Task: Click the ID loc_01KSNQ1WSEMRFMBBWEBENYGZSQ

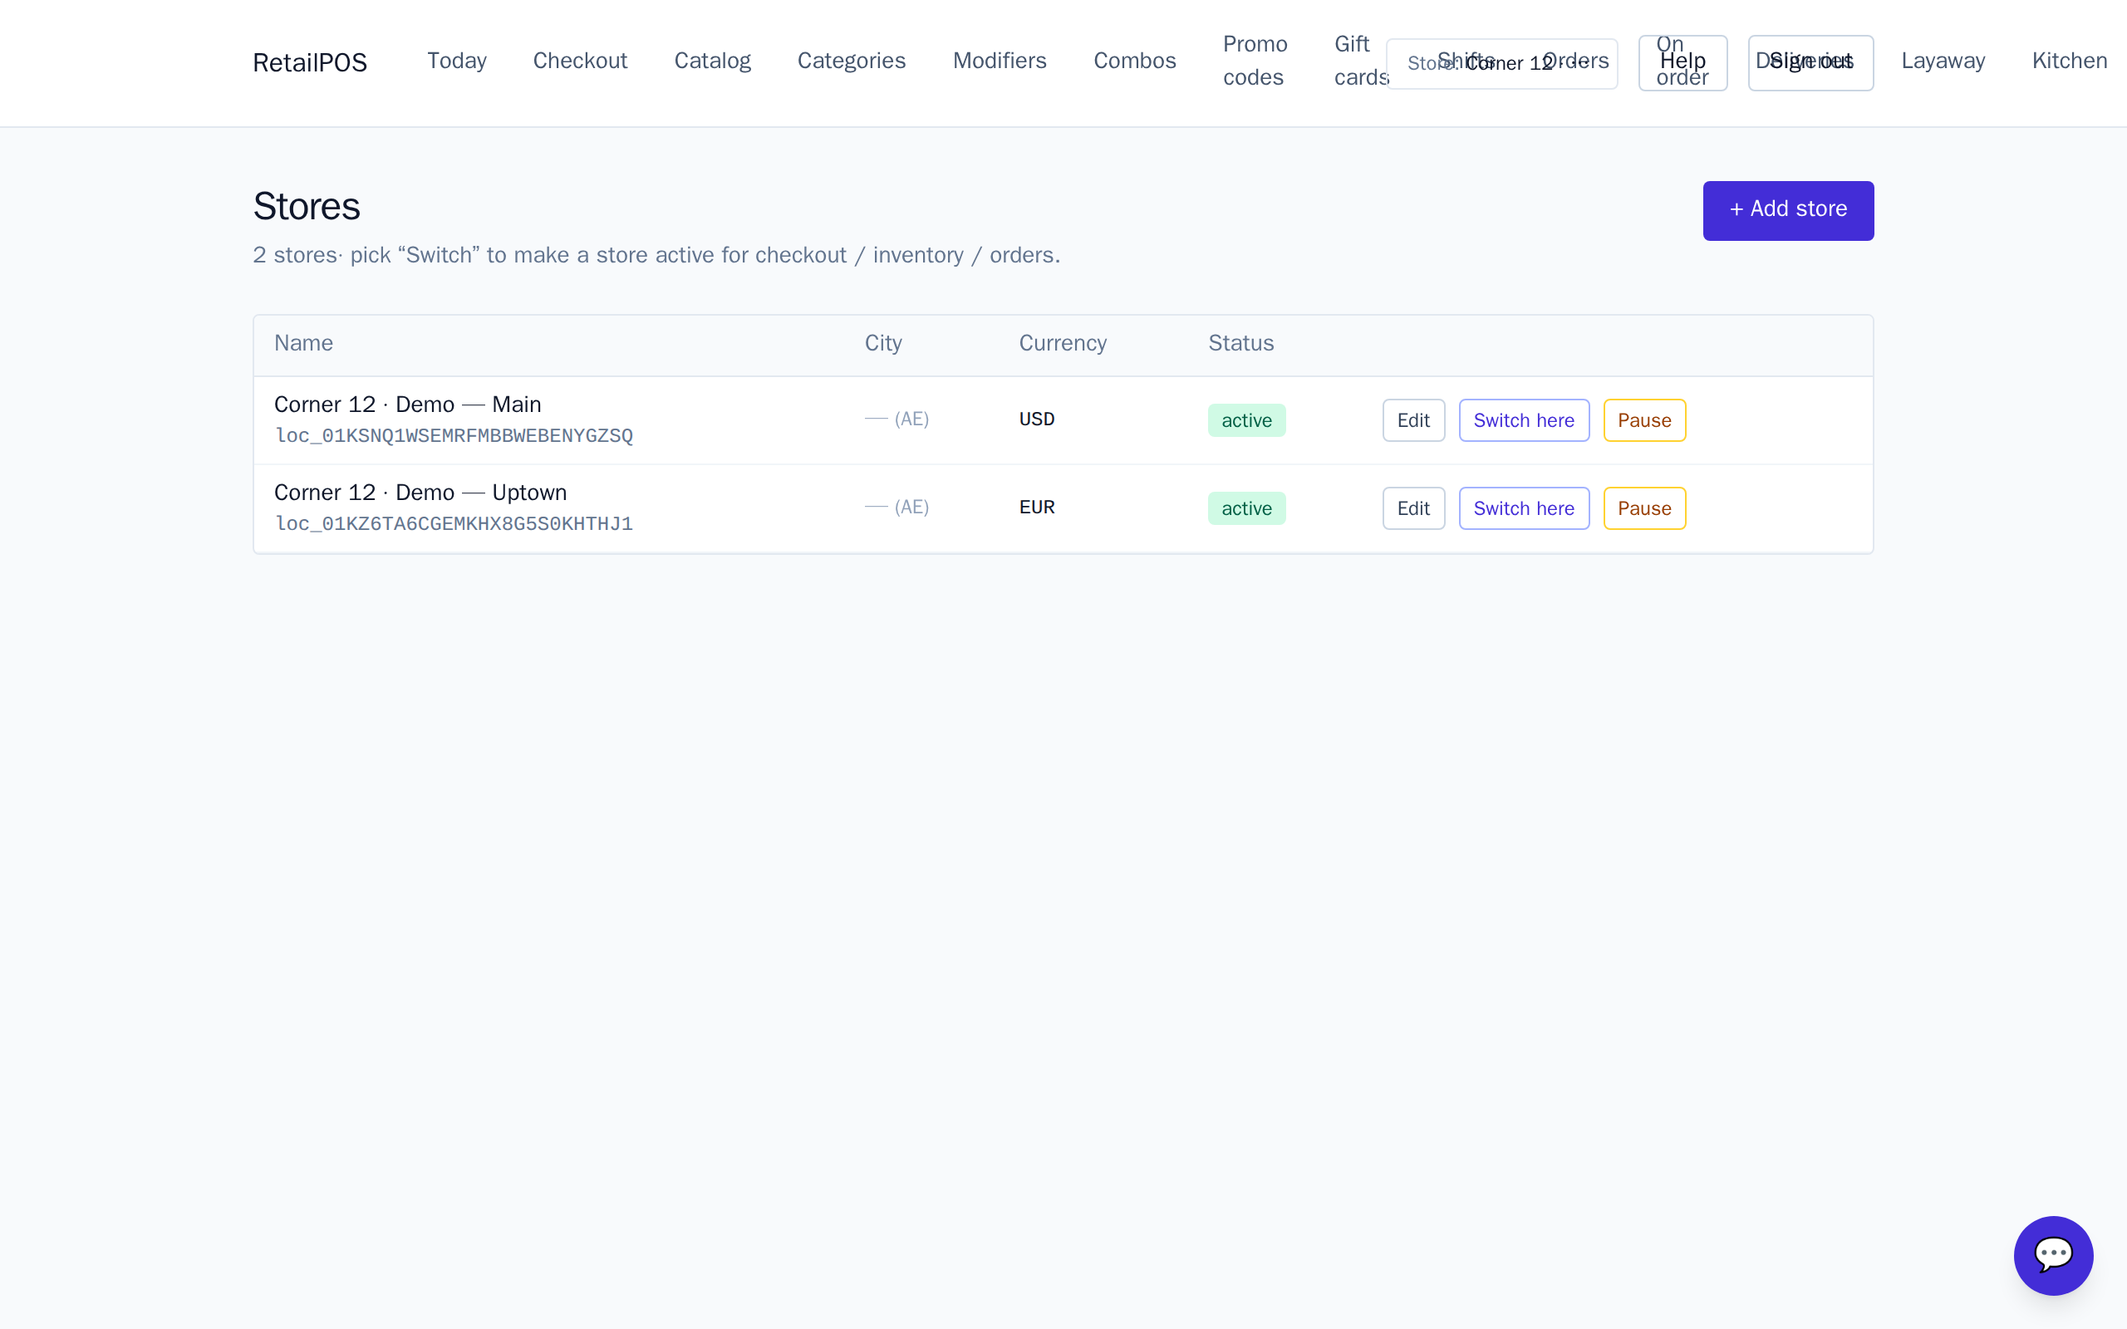Action: (454, 436)
